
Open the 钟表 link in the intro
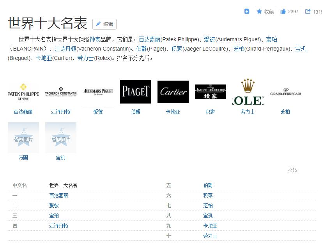[95, 39]
